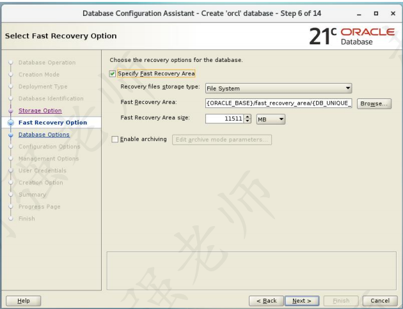The image size is (403, 309).
Task: Open Recovery files storage type dropdown
Action: 279,88
